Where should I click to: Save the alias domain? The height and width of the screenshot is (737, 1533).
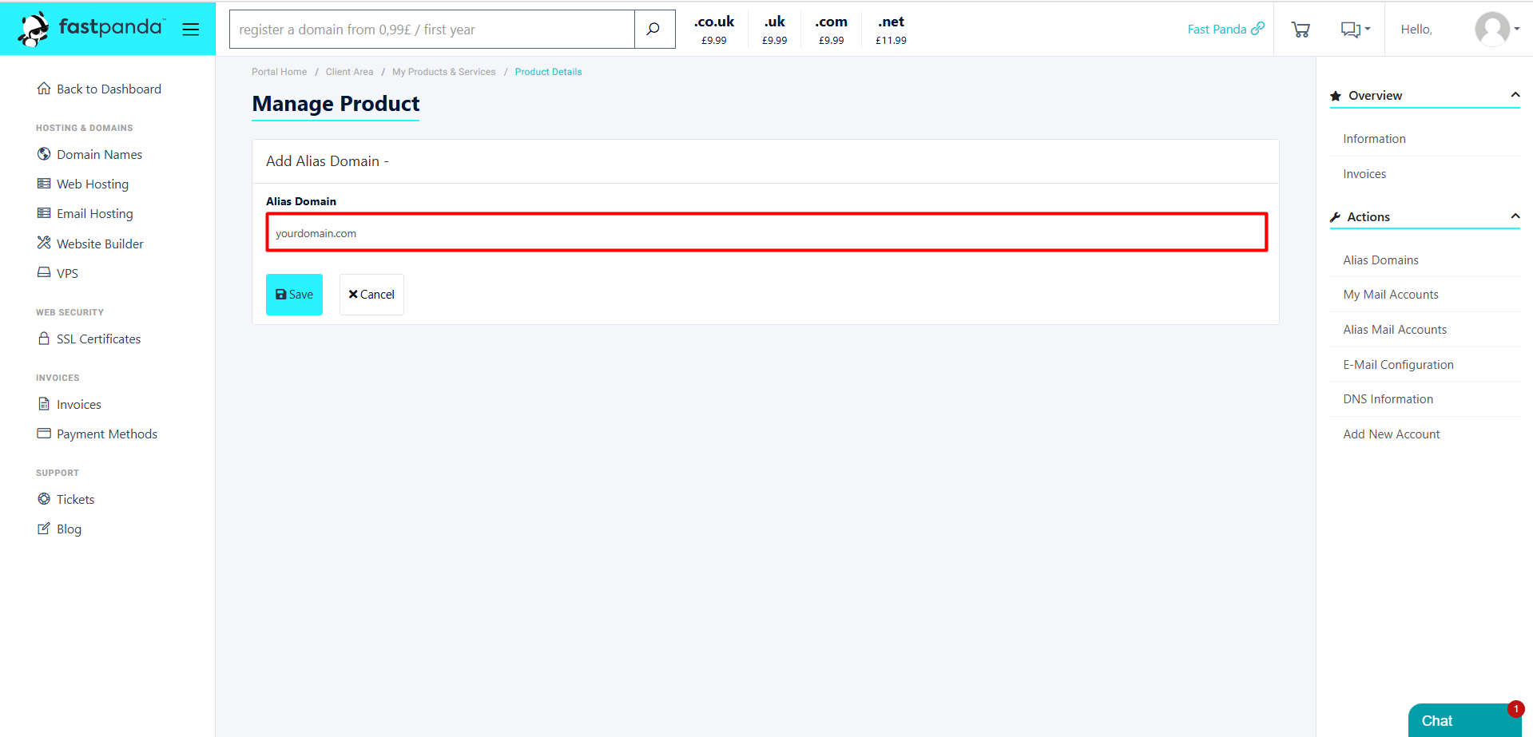[294, 295]
